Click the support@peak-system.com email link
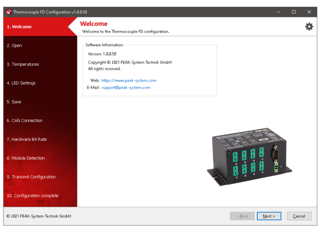This screenshot has width=322, height=230. point(126,88)
